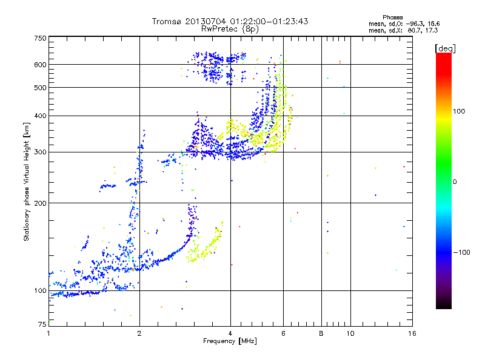The height and width of the screenshot is (363, 485).
Task: Click the y-axis tick label '300'
Action: (40, 152)
